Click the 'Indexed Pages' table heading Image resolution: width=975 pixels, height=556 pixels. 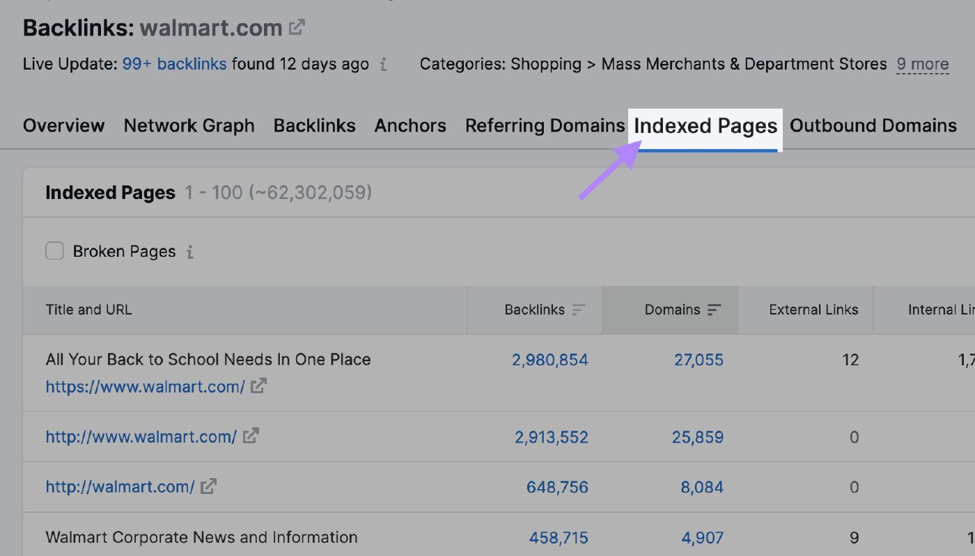110,193
